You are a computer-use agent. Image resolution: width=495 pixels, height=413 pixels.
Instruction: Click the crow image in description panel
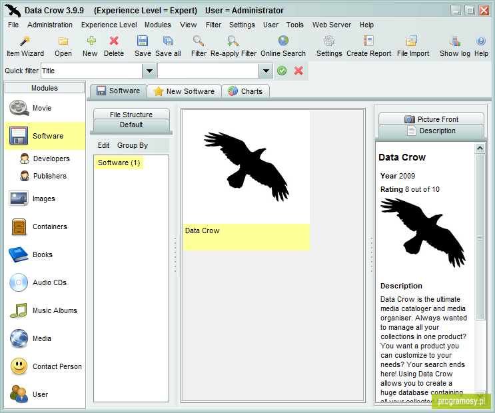coord(423,232)
